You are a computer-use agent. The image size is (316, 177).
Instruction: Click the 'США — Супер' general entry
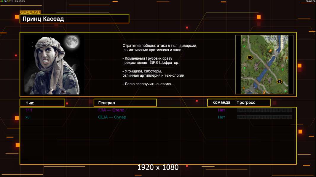(112, 117)
